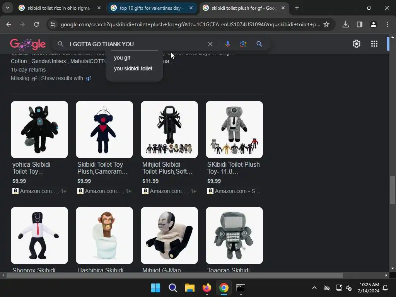
Task: Go back to previous page
Action: point(9,24)
